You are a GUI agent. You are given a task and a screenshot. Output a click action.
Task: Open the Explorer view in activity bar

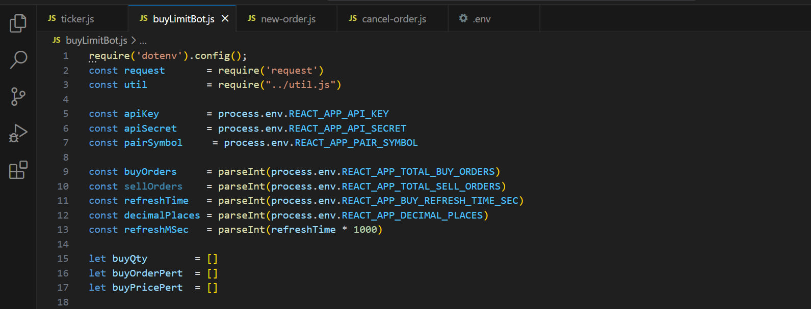click(18, 23)
